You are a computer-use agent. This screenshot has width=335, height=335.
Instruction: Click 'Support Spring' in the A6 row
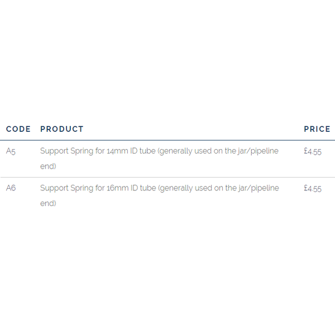(66, 188)
